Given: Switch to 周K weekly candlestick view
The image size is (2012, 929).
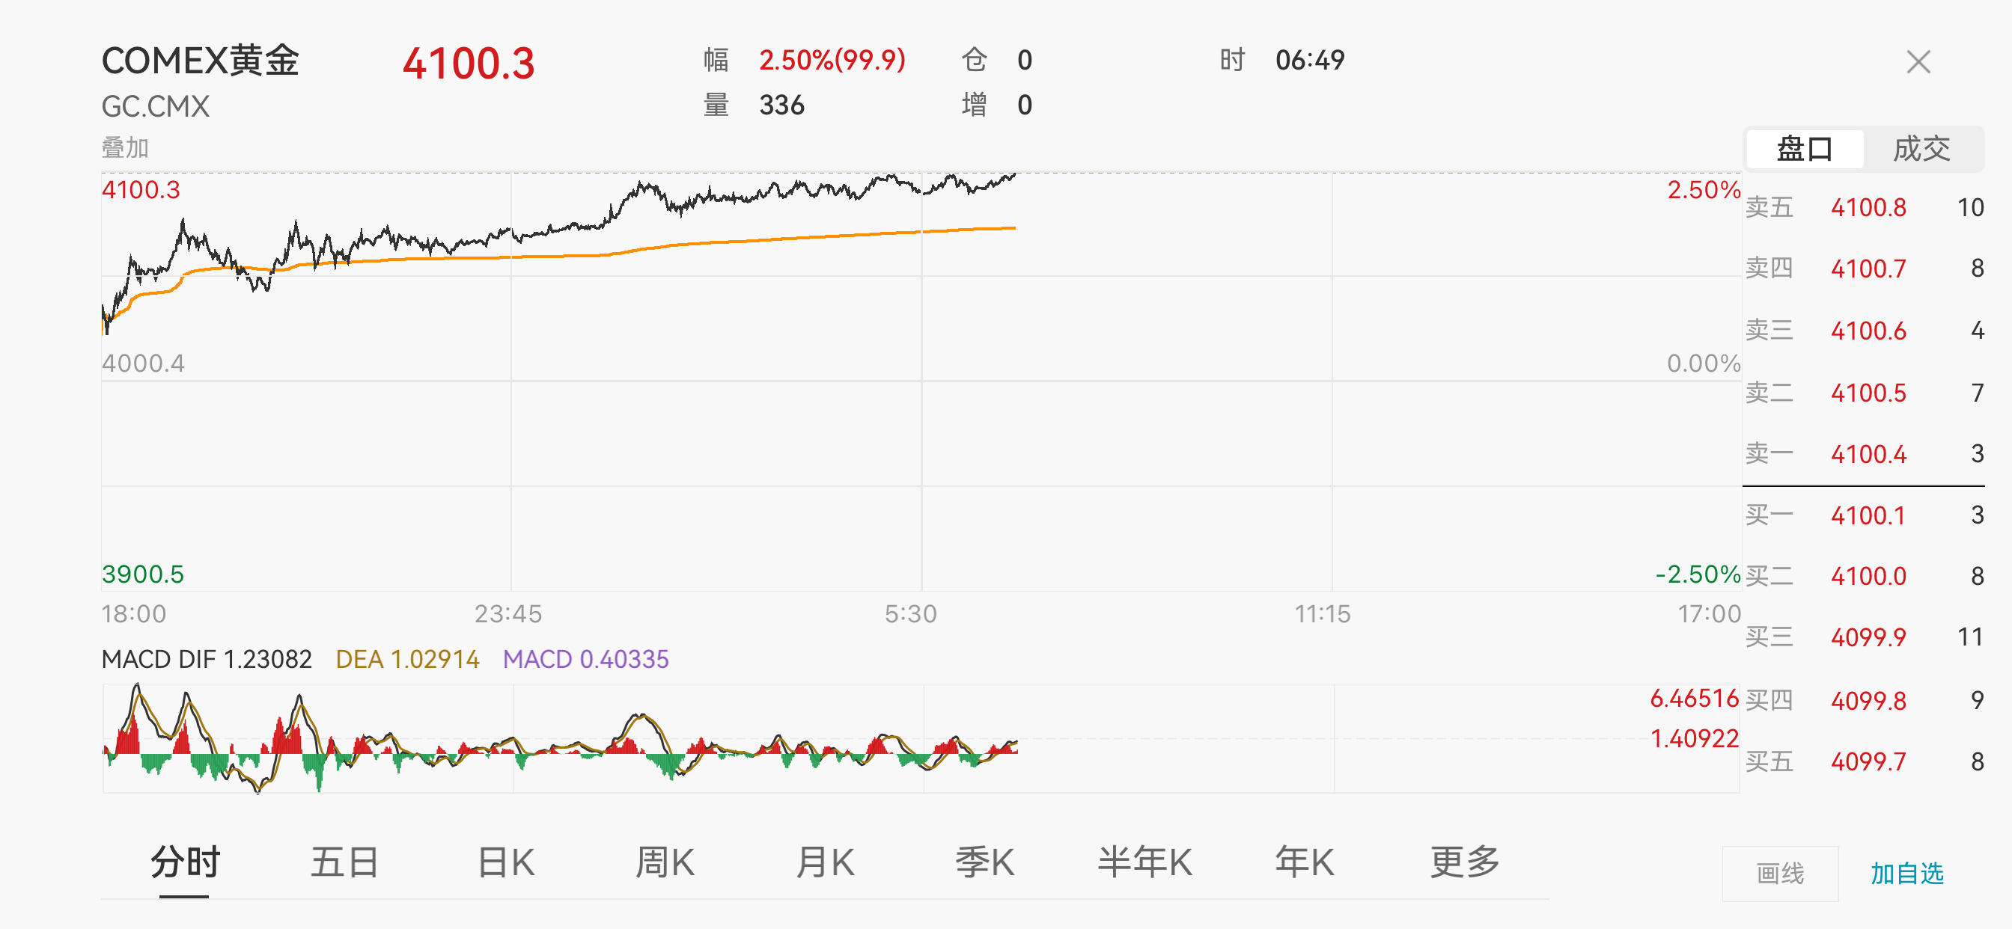Looking at the screenshot, I should tap(665, 862).
